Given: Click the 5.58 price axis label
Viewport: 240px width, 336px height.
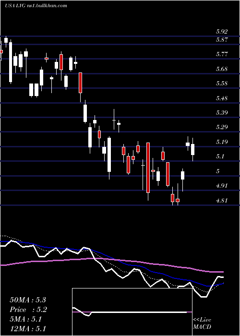Looking at the screenshot, I should 222,84.
